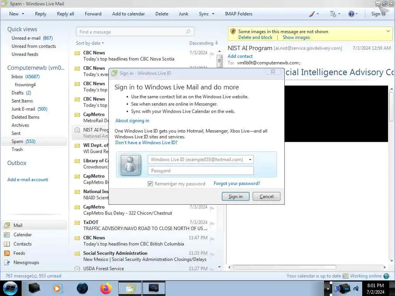Image resolution: width=395 pixels, height=296 pixels.
Task: Click the Password field
Action: [201, 171]
